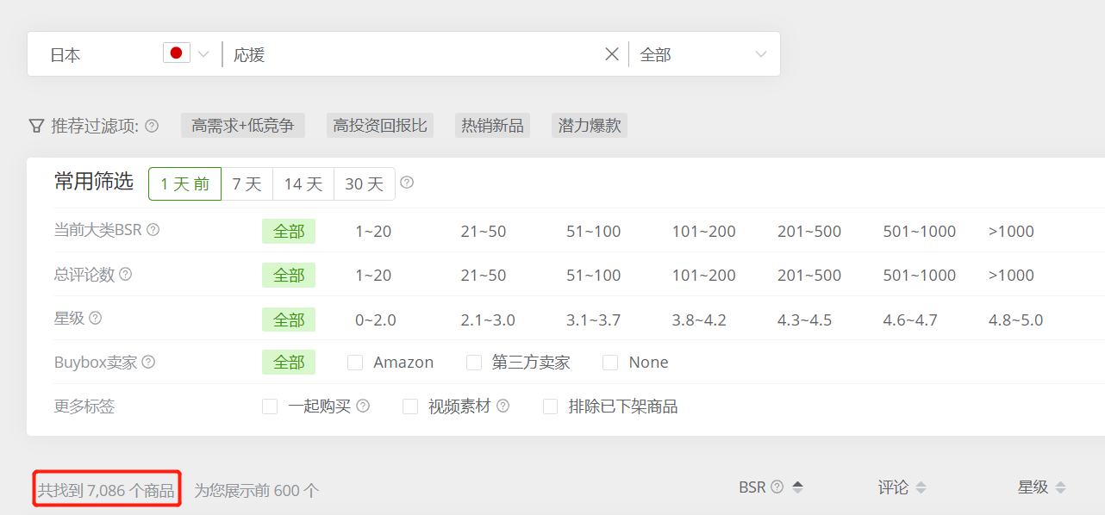Expand the 全部 category dropdown

pos(702,54)
